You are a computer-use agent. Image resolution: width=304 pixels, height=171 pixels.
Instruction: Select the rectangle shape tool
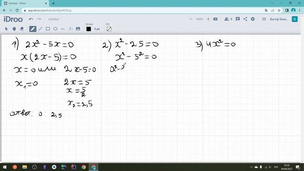coord(47,29)
